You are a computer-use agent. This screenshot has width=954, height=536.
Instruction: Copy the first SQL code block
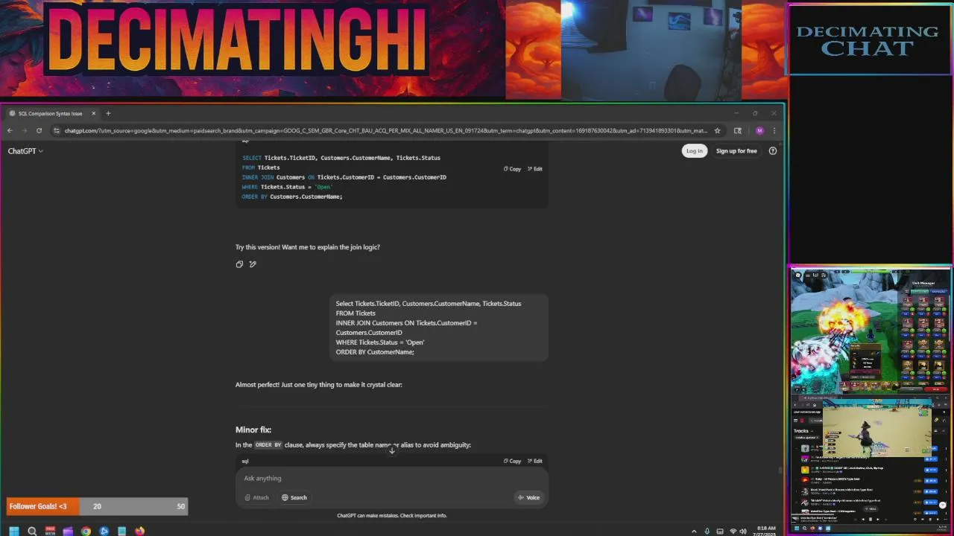coord(512,169)
